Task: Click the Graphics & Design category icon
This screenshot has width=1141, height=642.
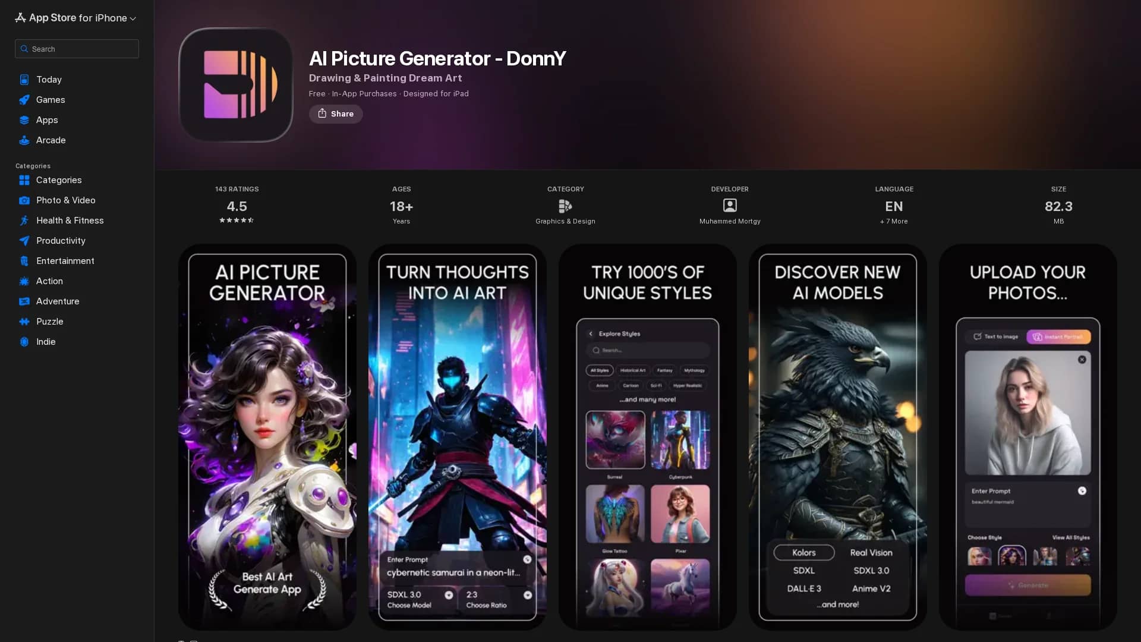Action: [x=565, y=206]
